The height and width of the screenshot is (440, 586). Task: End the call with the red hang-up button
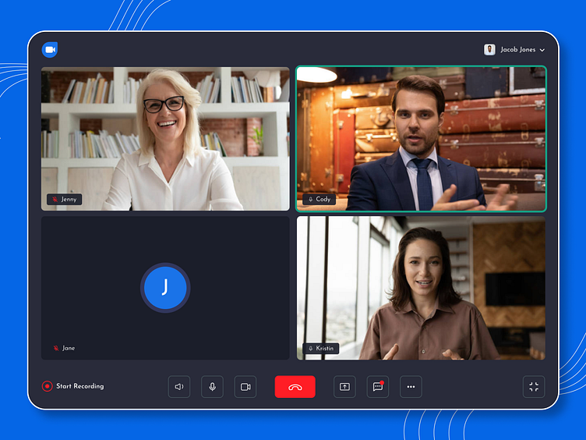295,386
